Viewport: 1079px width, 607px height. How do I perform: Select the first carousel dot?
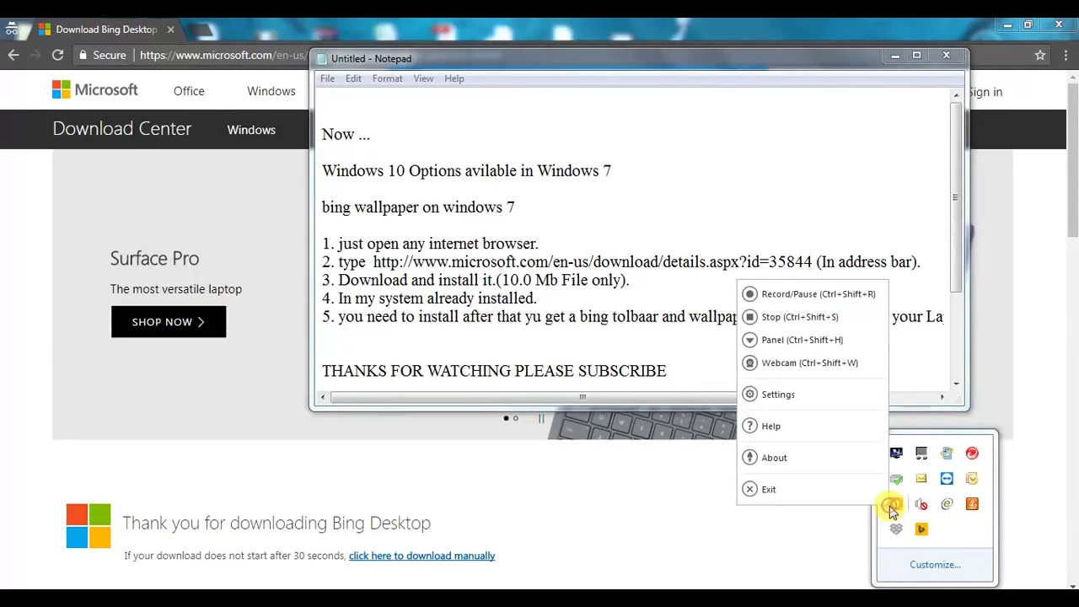[506, 418]
